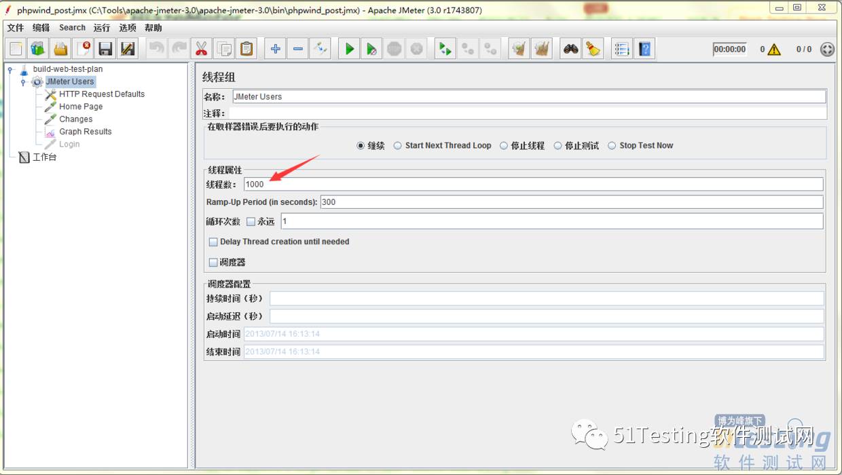Select 工作台 workbench in tree
The image size is (842, 475).
44,157
